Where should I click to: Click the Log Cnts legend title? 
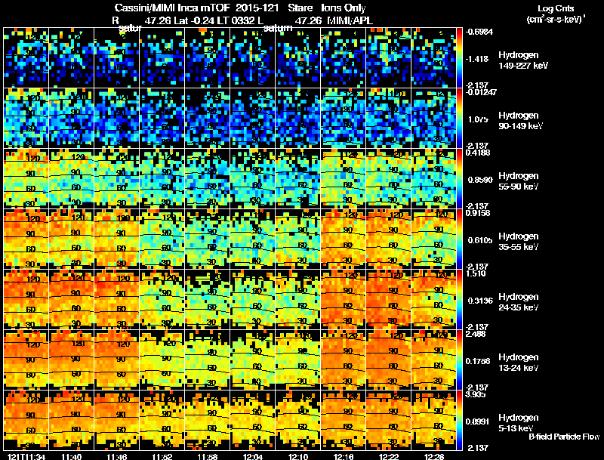point(556,8)
